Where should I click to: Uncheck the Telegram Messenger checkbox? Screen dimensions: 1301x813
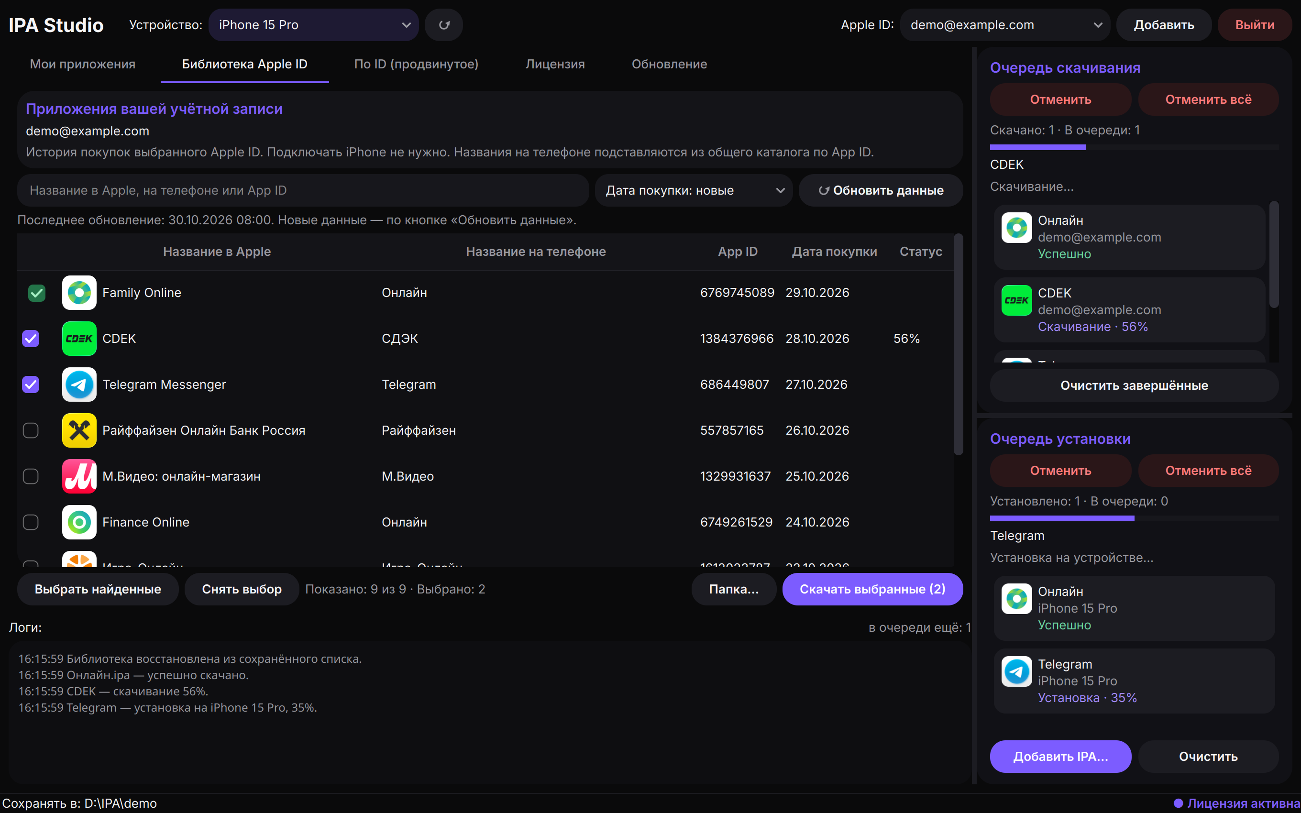31,385
